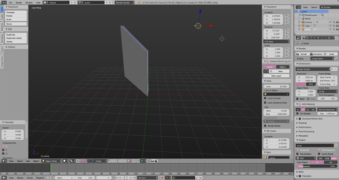Open the Render Presets dropdown

(x=313, y=69)
